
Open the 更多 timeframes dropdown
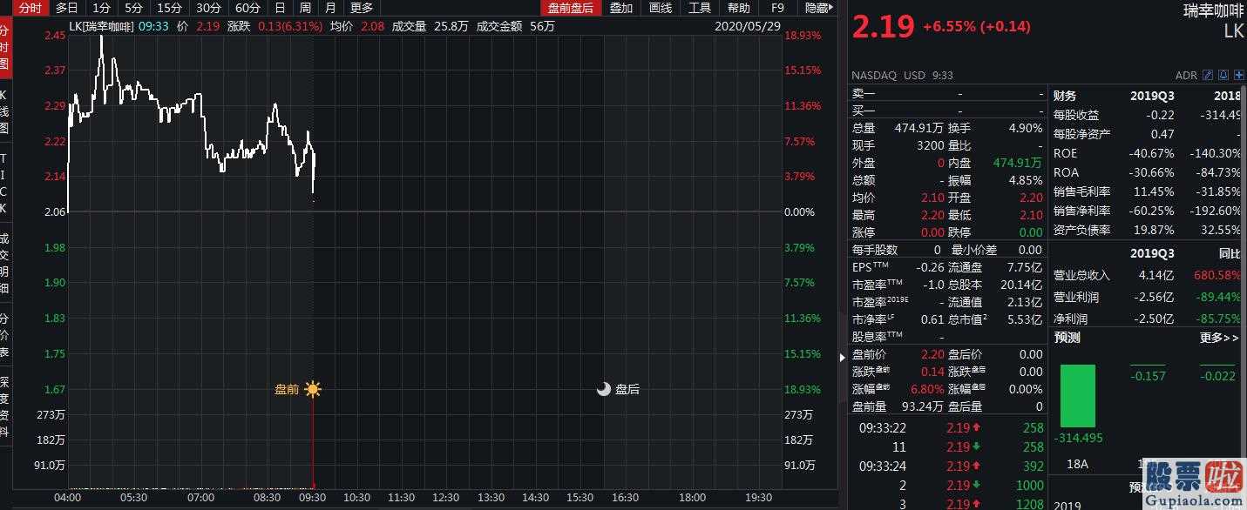click(362, 8)
